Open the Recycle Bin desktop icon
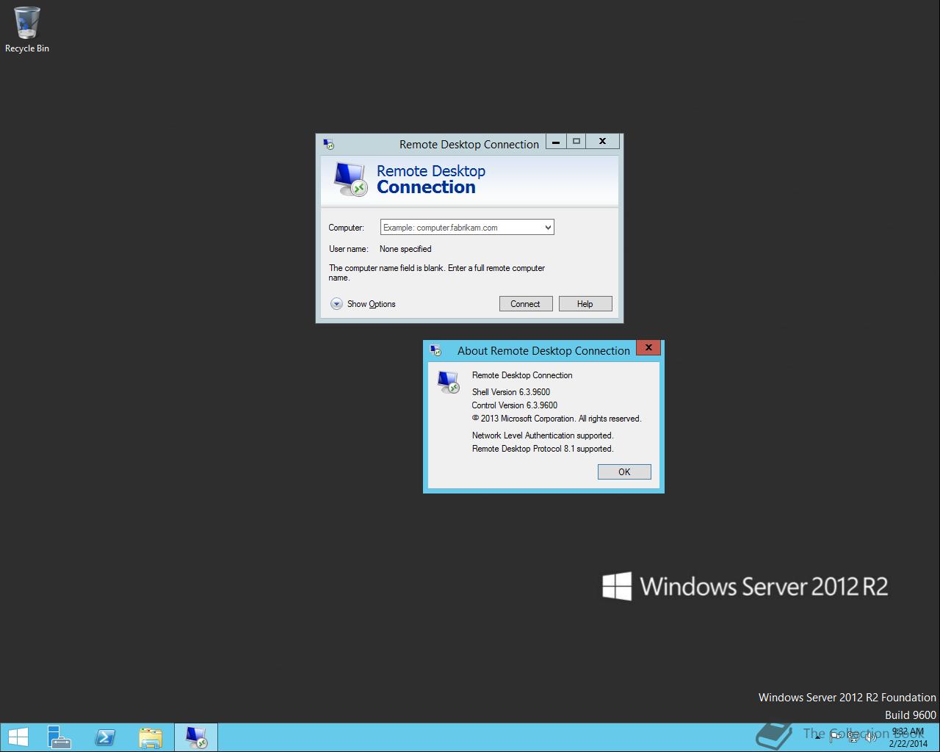The image size is (940, 752). pos(27,29)
